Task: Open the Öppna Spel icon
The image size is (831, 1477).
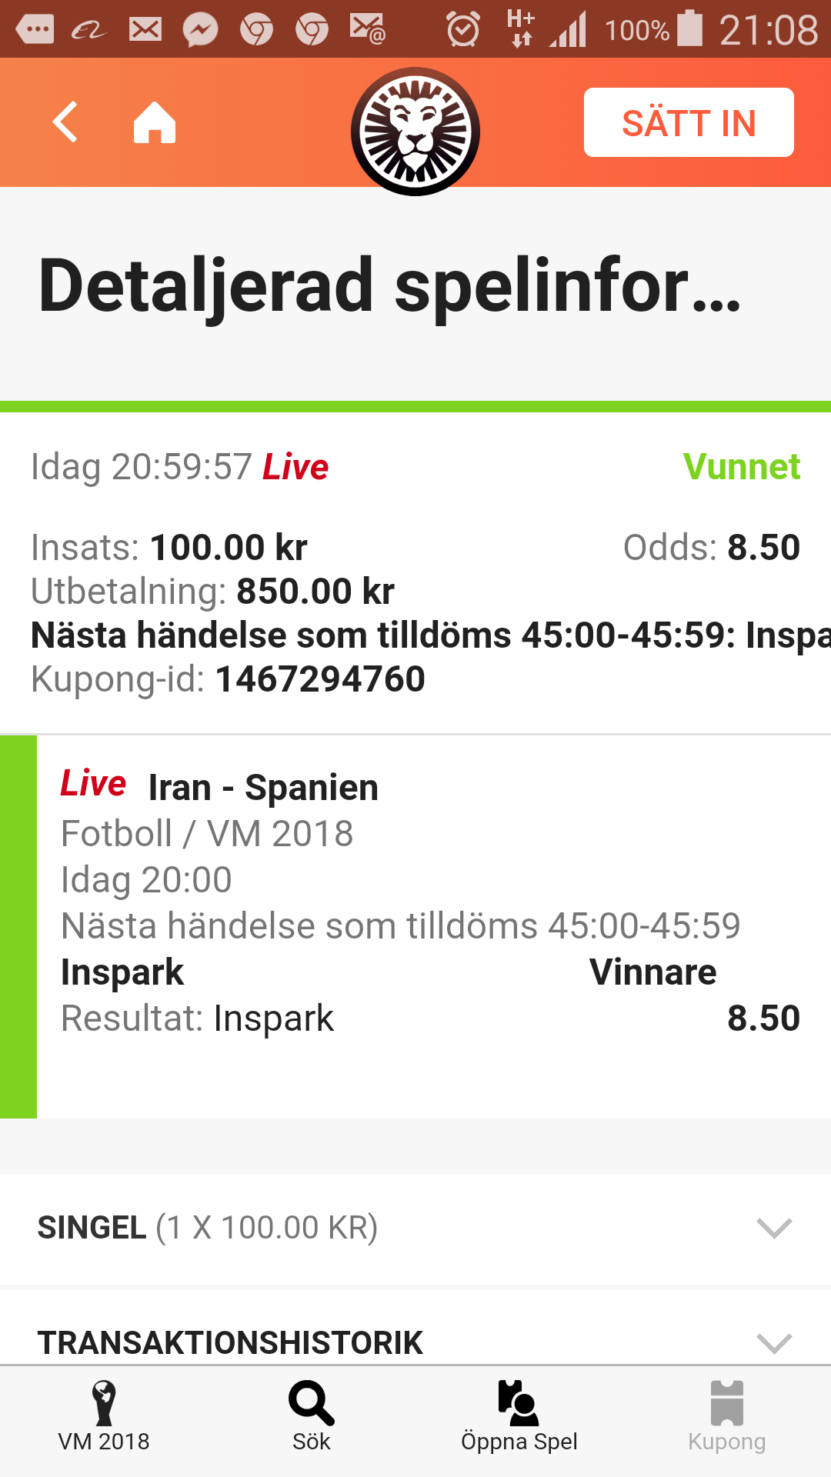Action: [x=519, y=1403]
